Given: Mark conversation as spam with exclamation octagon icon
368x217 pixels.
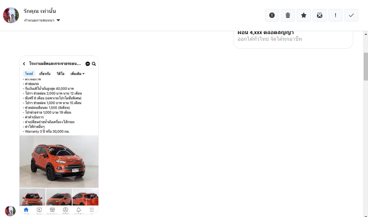Looking at the screenshot, I should coord(272,15).
